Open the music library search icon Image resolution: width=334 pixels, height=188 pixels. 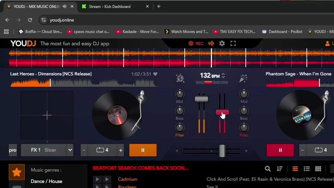(267, 169)
